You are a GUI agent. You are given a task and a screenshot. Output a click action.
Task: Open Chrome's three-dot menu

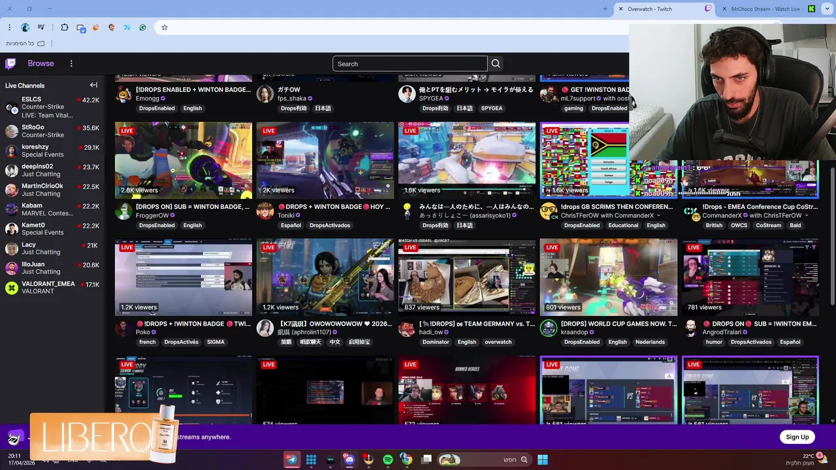click(x=9, y=27)
